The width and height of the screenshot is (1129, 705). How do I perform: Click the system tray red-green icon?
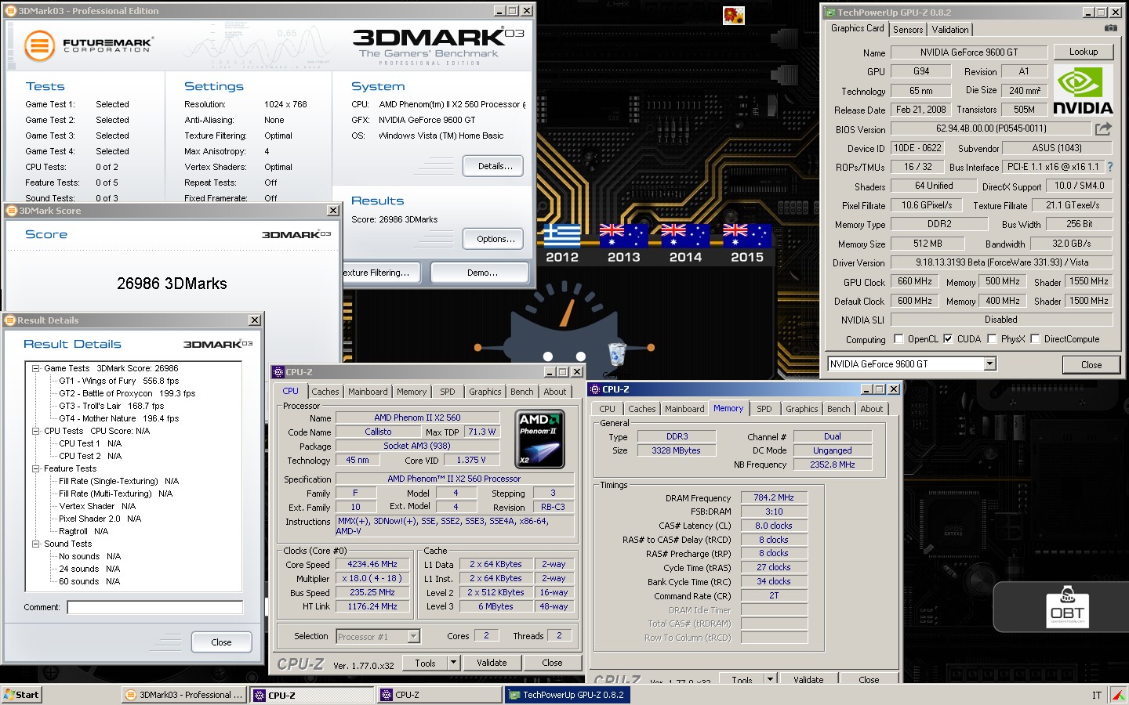1118,695
